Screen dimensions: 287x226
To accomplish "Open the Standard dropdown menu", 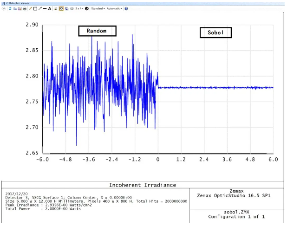I will pyautogui.click(x=98, y=8).
